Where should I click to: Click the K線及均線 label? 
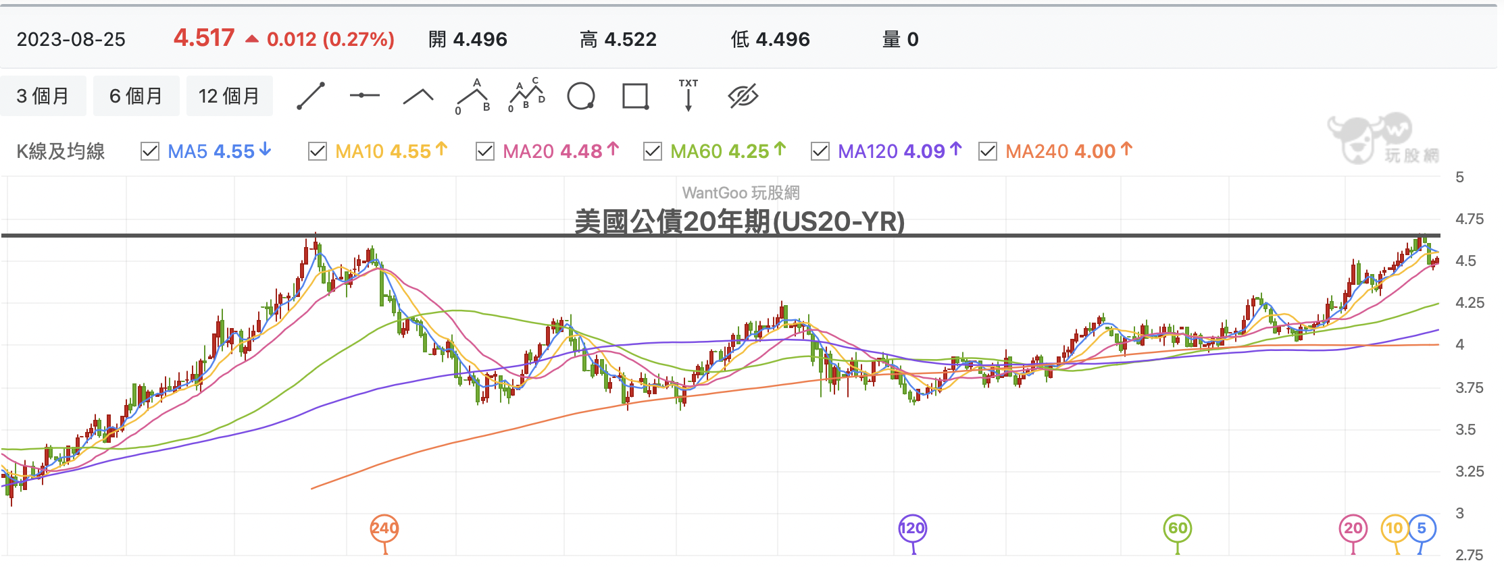61,151
